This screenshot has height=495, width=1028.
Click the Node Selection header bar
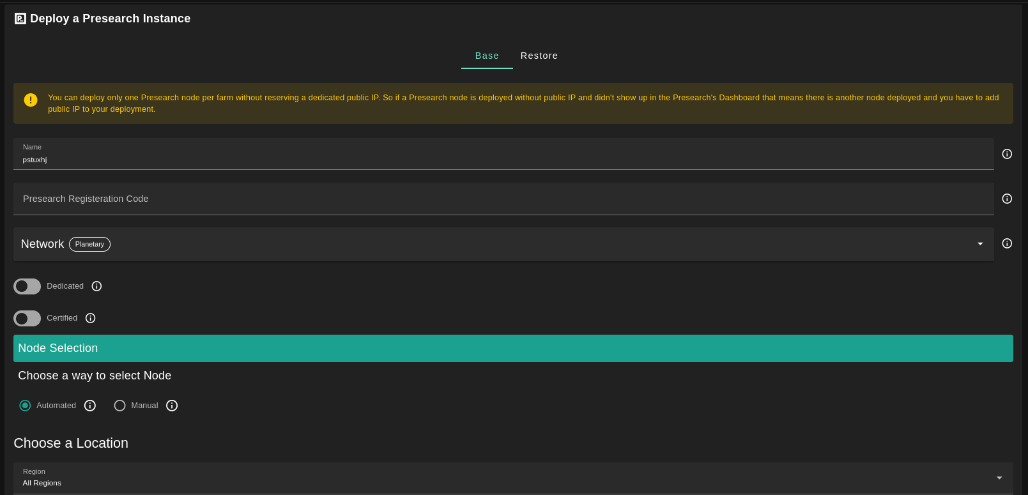512,348
